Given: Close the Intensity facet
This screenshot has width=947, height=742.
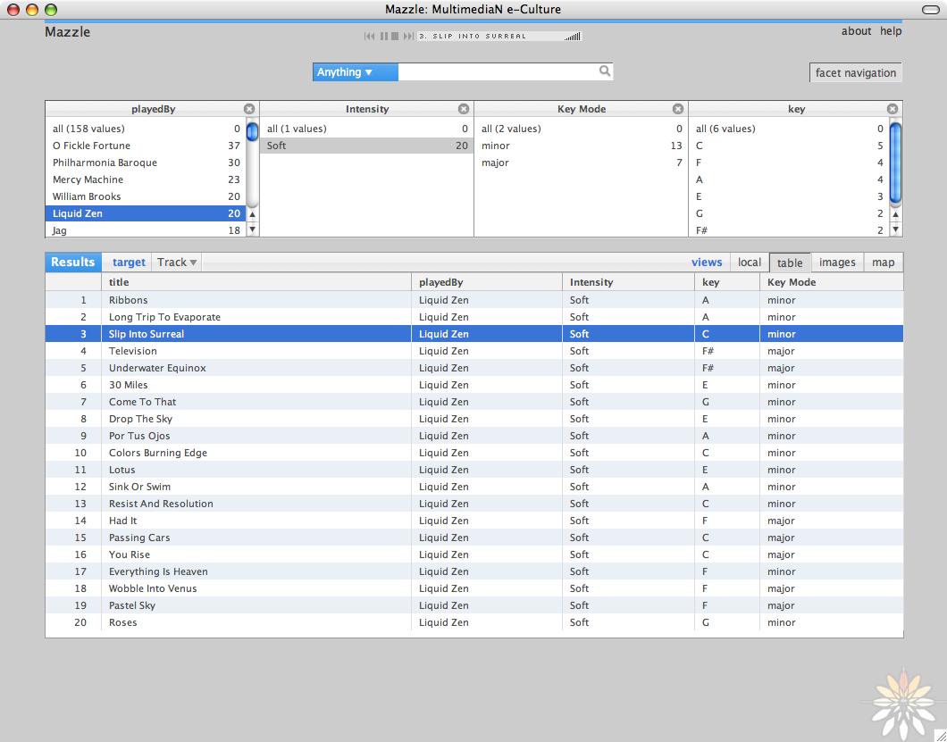Looking at the screenshot, I should 464,108.
